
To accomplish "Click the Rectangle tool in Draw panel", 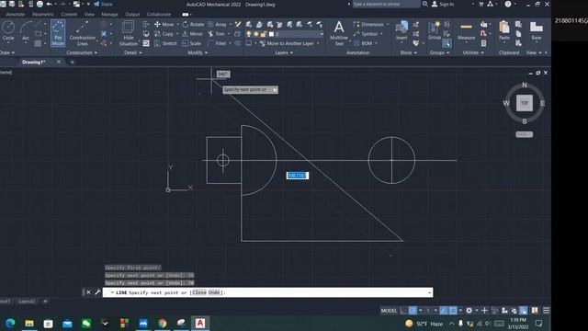I will (38, 34).
